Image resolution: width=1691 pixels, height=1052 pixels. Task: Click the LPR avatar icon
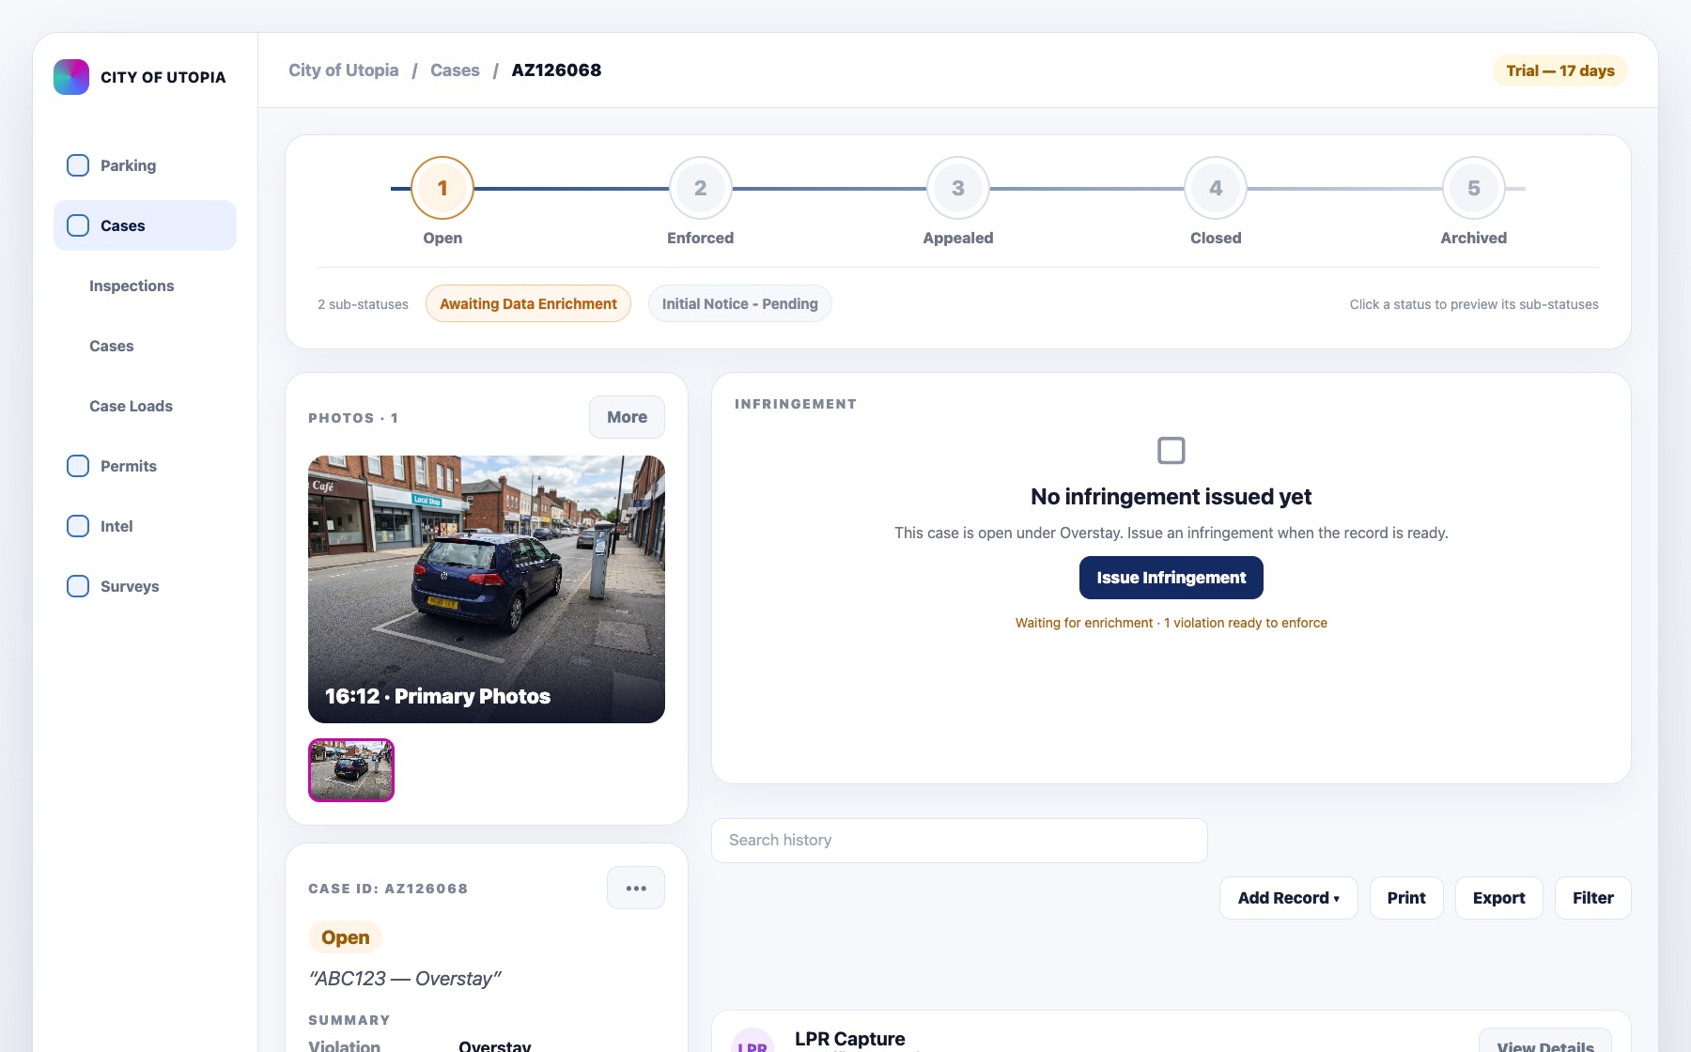pyautogui.click(x=752, y=1040)
